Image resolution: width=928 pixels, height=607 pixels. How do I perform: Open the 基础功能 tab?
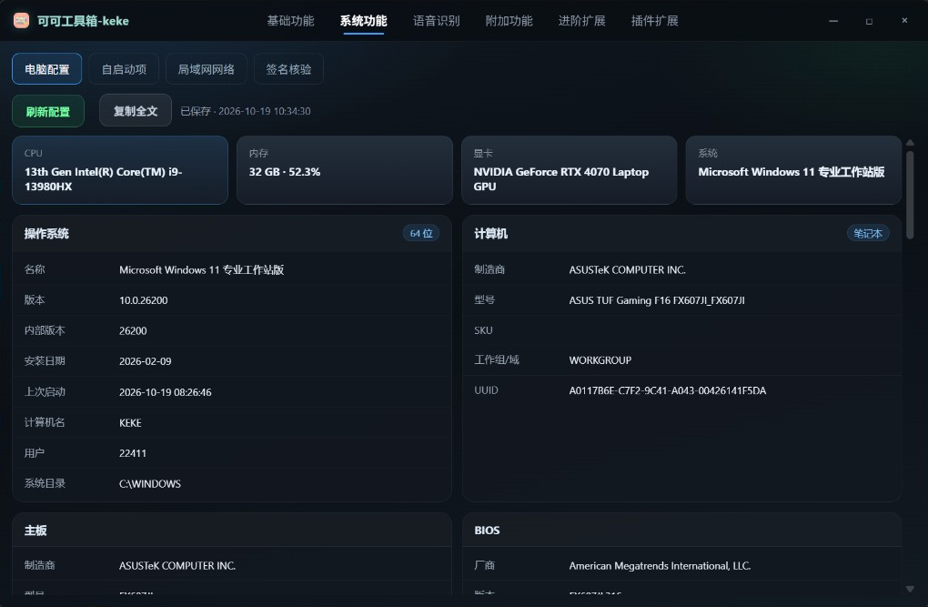(290, 21)
